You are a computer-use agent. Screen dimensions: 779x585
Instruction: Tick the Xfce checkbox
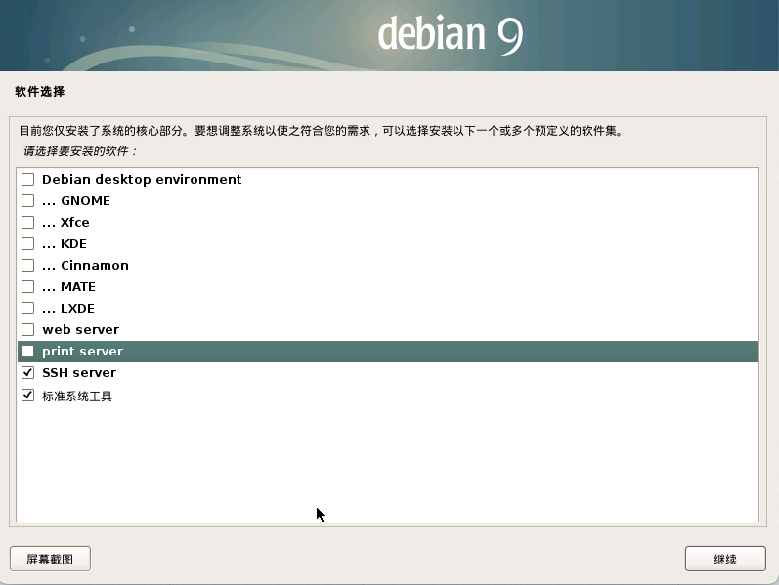tap(27, 222)
